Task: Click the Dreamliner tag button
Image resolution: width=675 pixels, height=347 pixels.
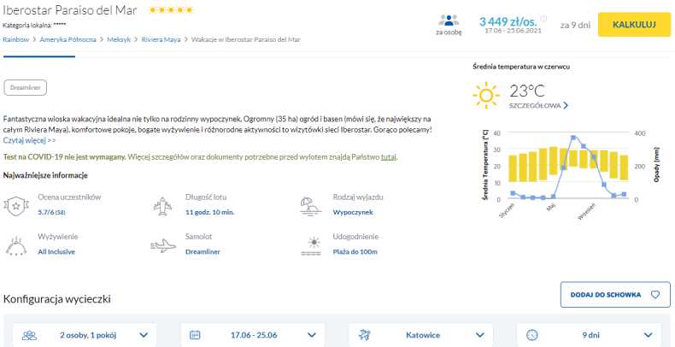Action: pyautogui.click(x=25, y=87)
